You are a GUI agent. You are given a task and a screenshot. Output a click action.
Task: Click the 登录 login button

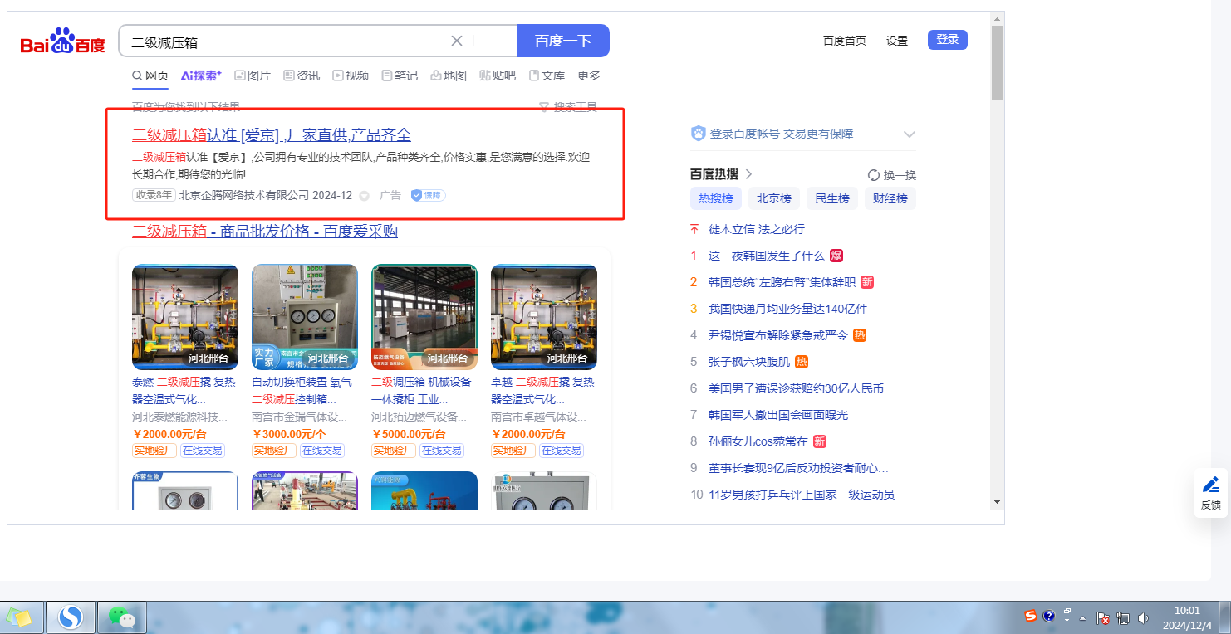click(947, 40)
